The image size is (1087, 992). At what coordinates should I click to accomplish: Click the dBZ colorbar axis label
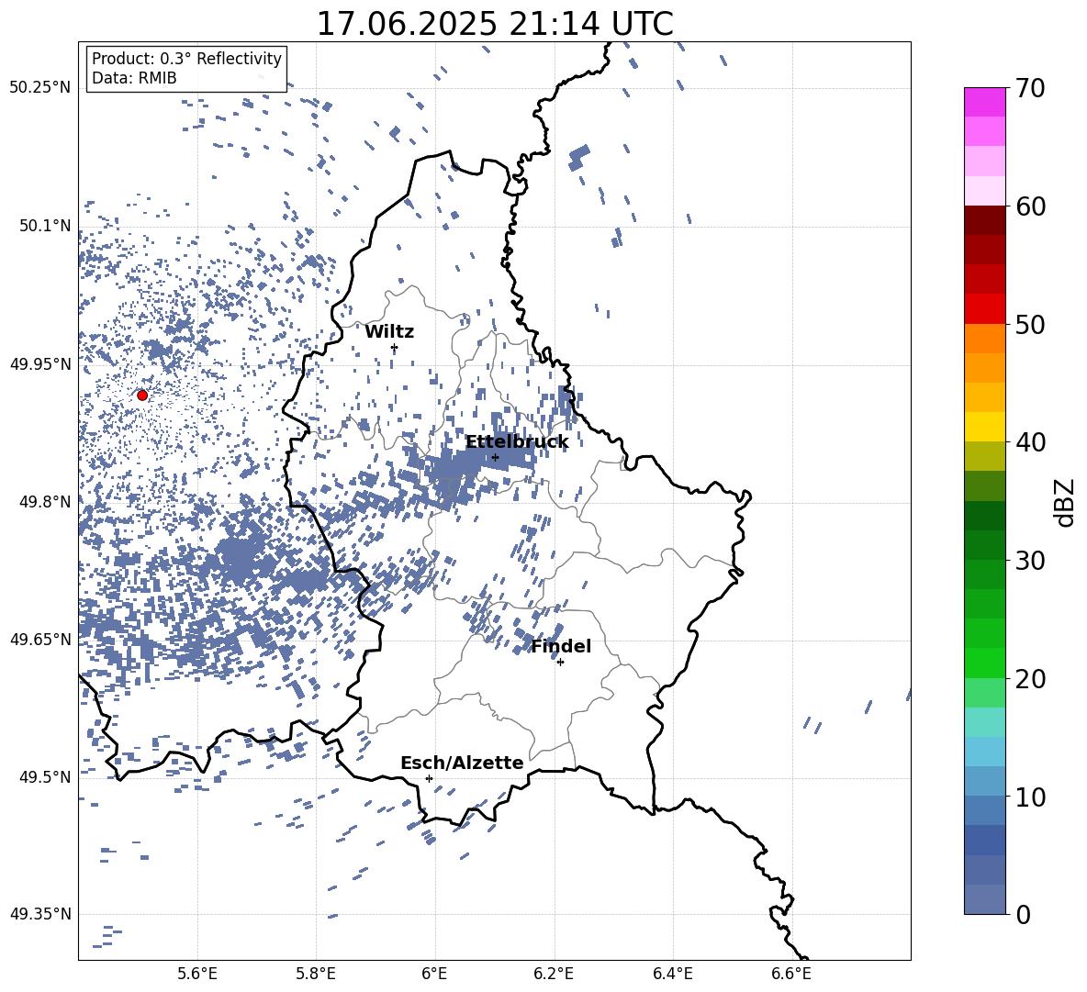coord(1066,503)
